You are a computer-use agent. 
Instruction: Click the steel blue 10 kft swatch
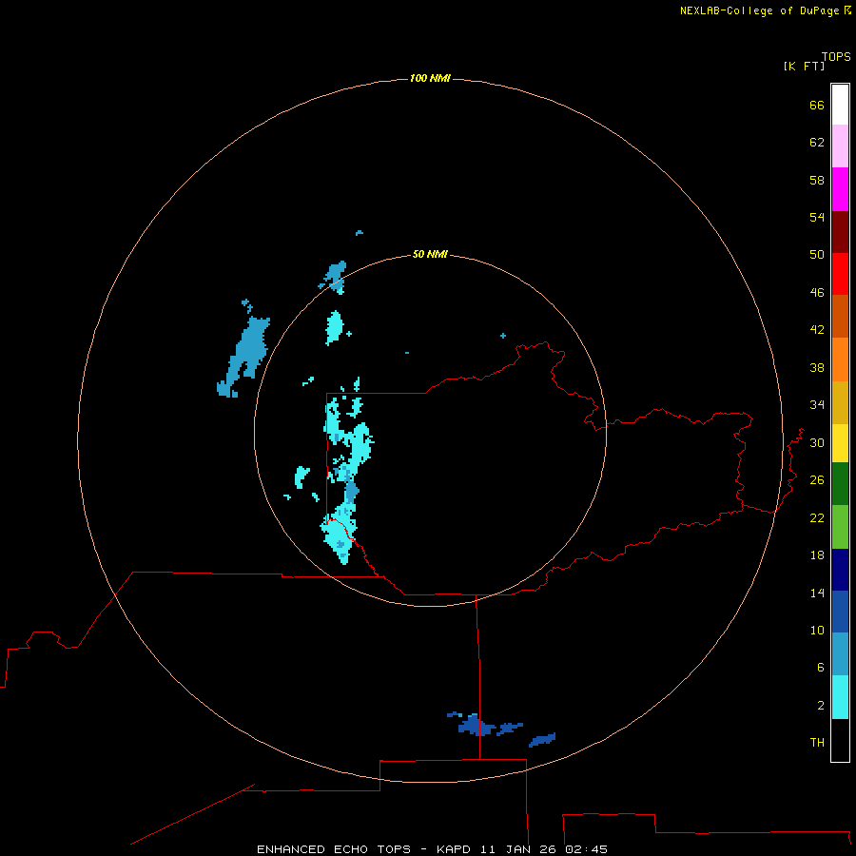[x=840, y=654]
